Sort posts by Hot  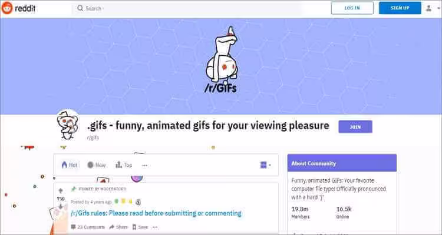pos(70,165)
